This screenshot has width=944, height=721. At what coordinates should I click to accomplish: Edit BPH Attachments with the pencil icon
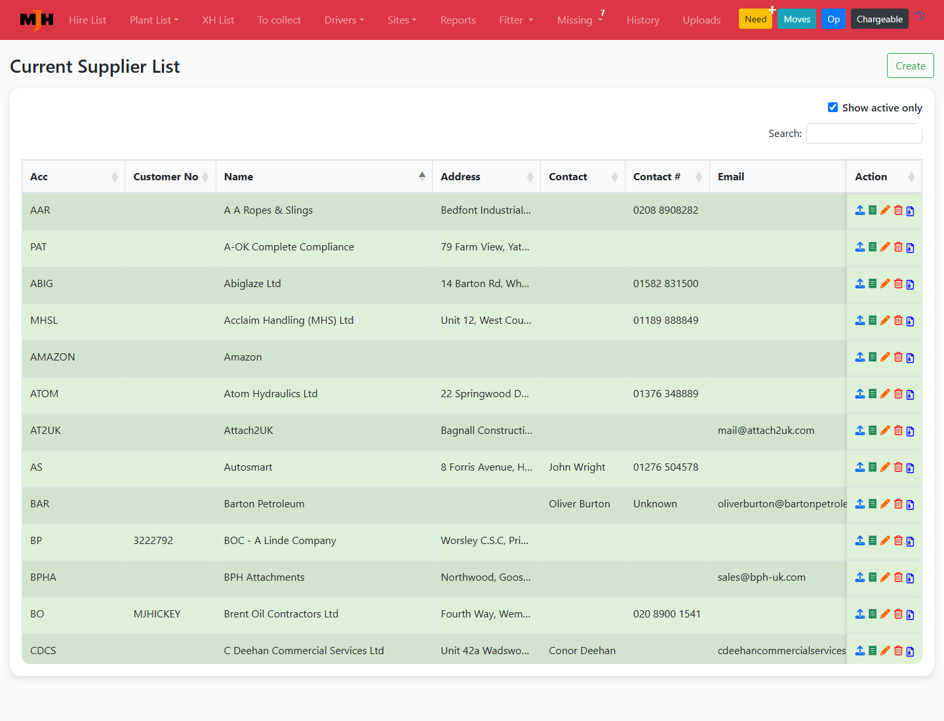click(x=886, y=577)
